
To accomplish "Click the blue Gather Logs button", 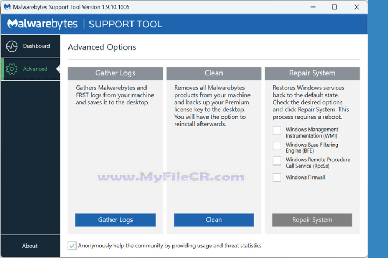I will pyautogui.click(x=115, y=220).
